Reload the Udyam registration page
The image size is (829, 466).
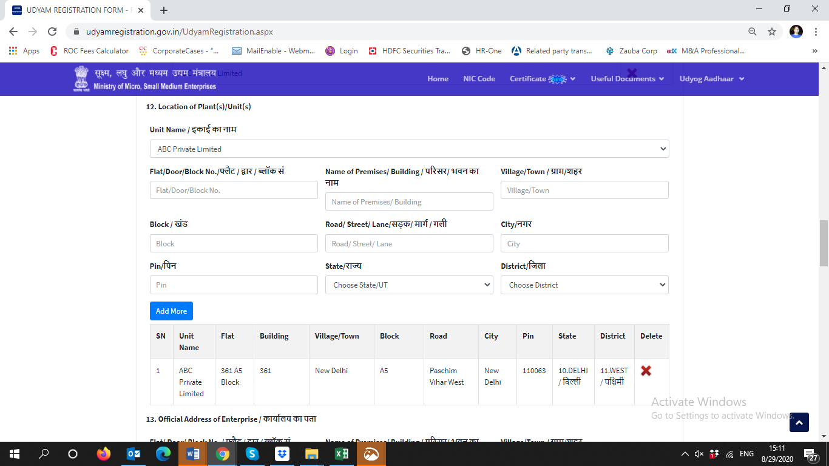52,32
